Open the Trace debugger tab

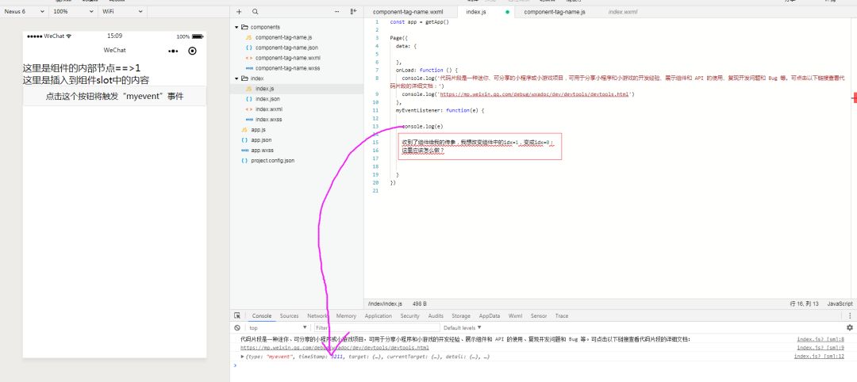pos(562,316)
